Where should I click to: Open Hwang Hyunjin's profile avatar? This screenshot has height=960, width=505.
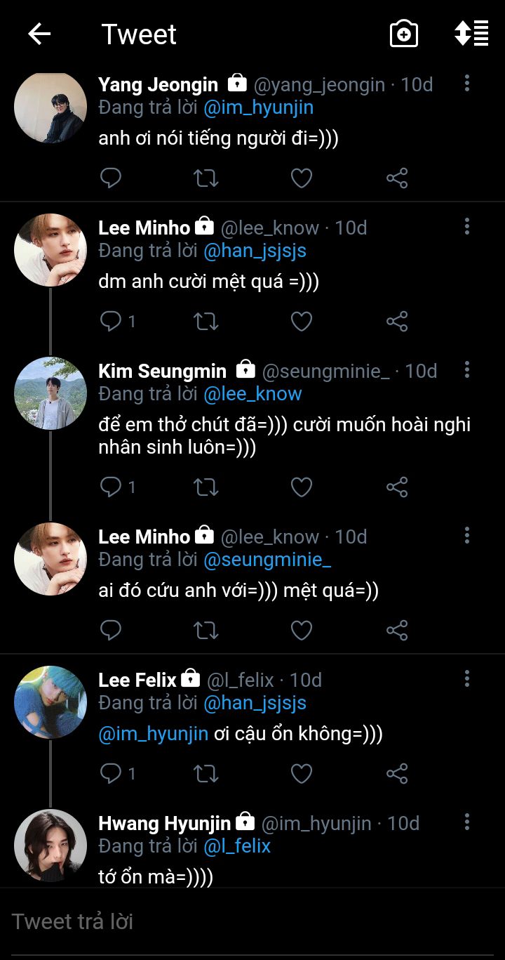click(50, 846)
